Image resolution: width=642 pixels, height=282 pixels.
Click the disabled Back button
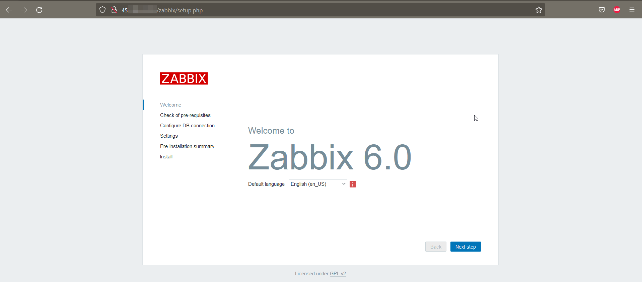click(436, 247)
